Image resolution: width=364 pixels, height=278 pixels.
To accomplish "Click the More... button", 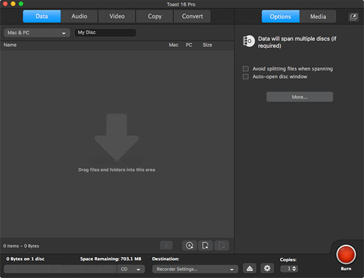I will pos(299,97).
